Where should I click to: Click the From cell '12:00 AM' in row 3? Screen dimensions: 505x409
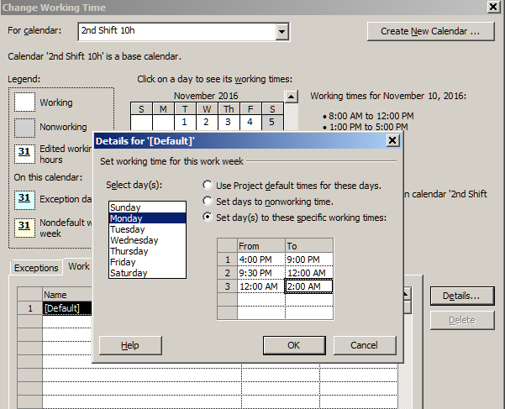(261, 286)
